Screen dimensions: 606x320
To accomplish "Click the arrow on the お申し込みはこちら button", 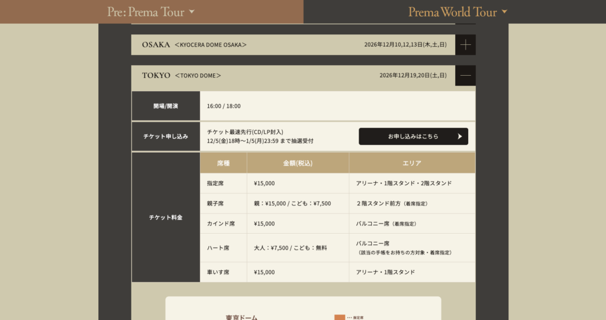I will (460, 137).
